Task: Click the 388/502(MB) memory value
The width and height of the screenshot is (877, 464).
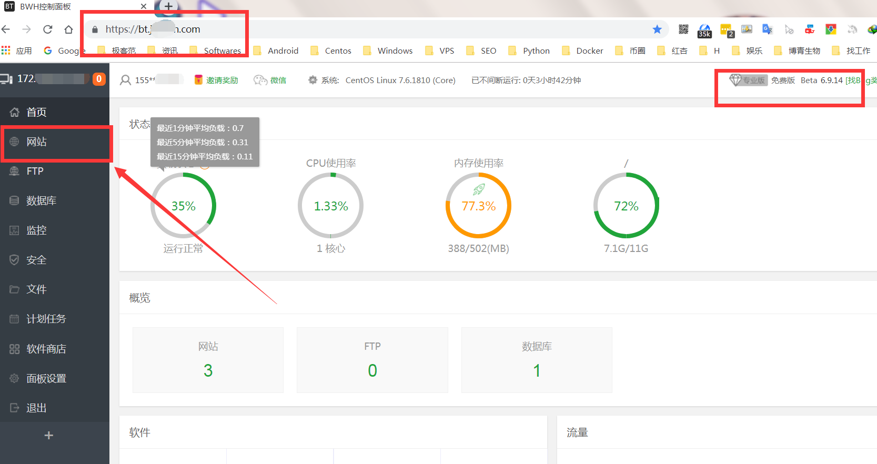Action: pos(479,248)
